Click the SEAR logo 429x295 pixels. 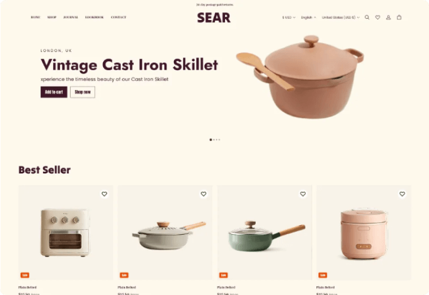tap(214, 18)
